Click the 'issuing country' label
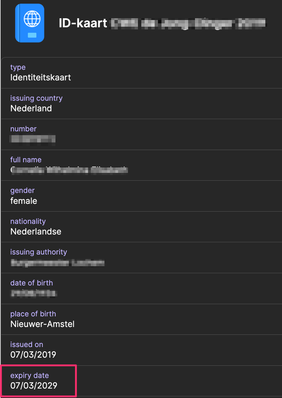The width and height of the screenshot is (282, 398). pyautogui.click(x=36, y=98)
